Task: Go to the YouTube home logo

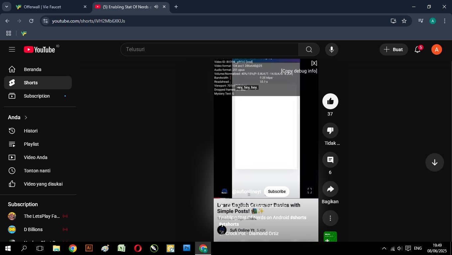Action: (x=39, y=49)
